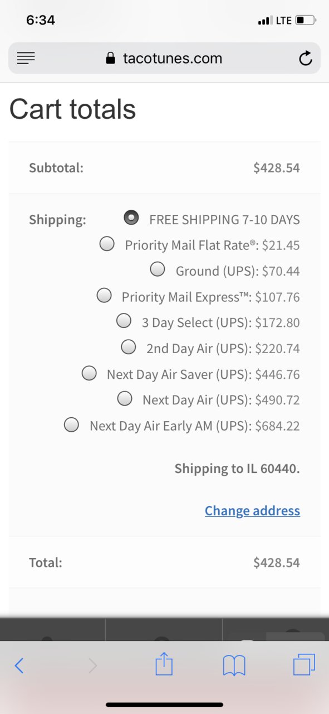Open the Change address link
Image resolution: width=329 pixels, height=714 pixels.
click(252, 511)
